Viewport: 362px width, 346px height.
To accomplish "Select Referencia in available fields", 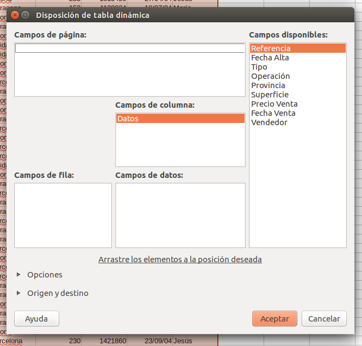I will coord(297,48).
